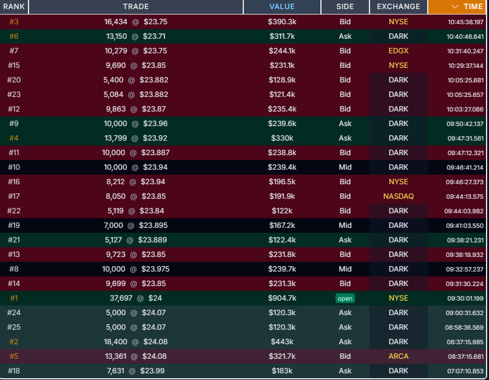Click the green open badge

(x=345, y=298)
